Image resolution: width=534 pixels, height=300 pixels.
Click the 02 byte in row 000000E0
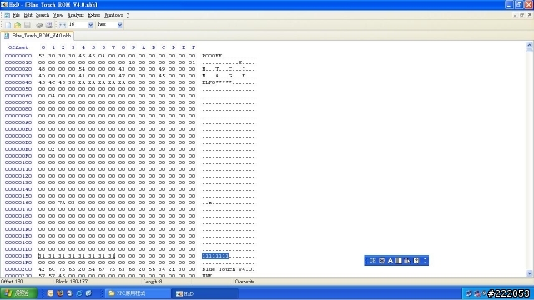coord(52,149)
